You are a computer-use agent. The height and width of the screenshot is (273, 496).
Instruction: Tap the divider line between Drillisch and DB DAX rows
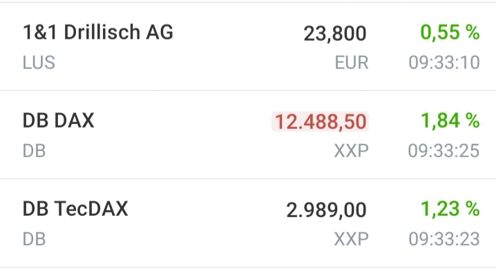coord(248,90)
